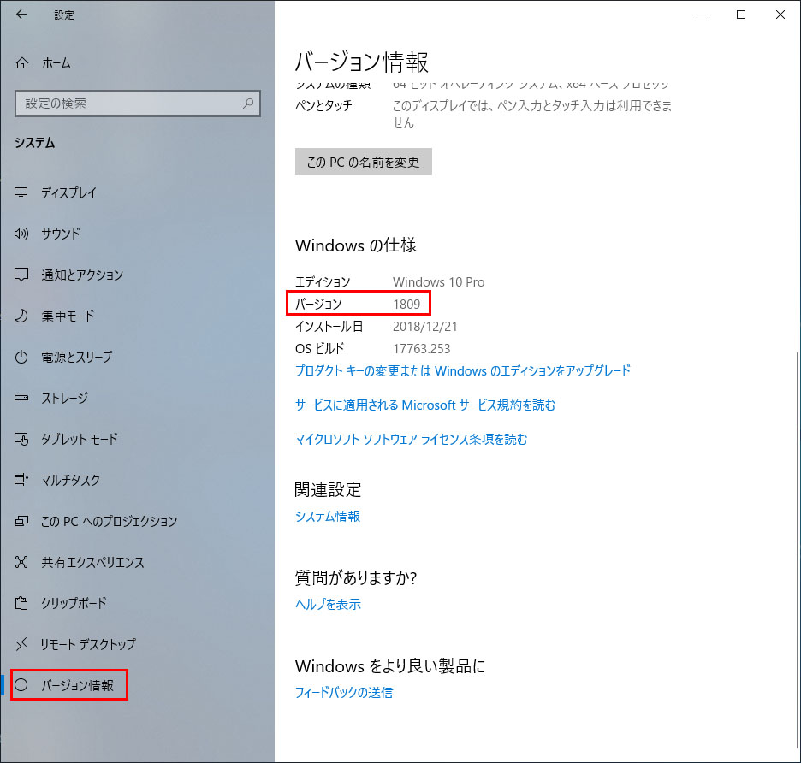Click the エディション label
Image resolution: width=801 pixels, height=763 pixels.
pyautogui.click(x=323, y=282)
